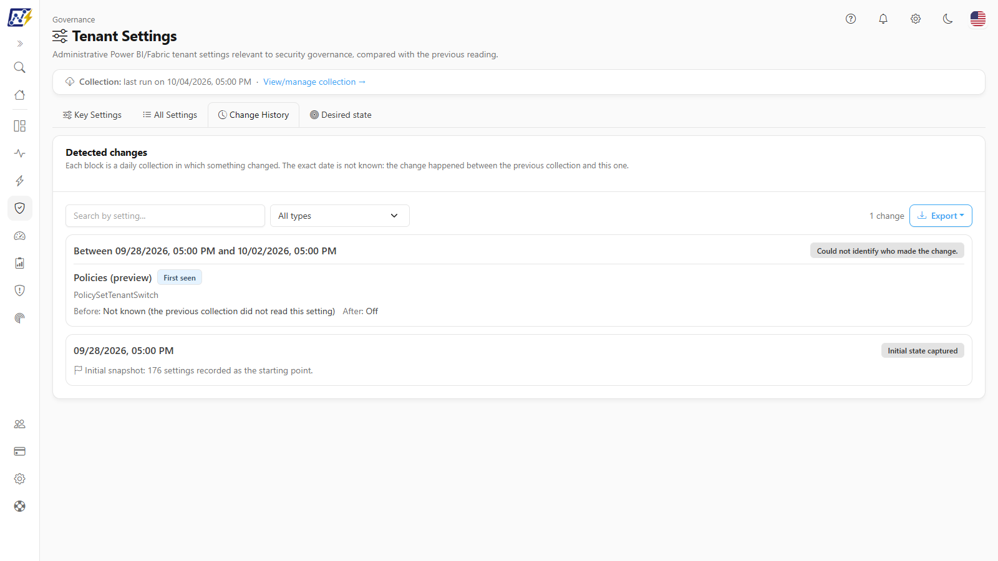Toggle dark mode moon icon
This screenshot has height=561, width=998.
coord(948,19)
